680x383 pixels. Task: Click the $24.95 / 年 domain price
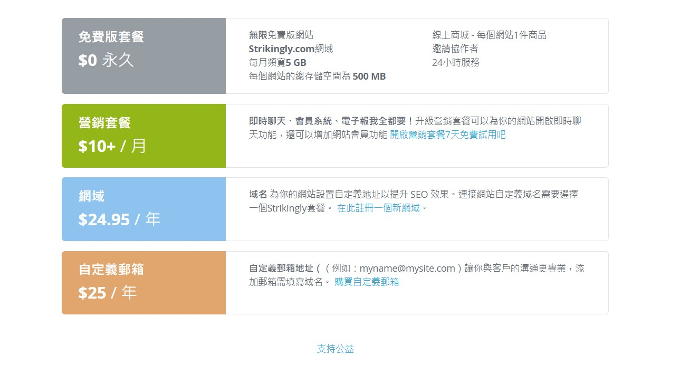point(119,219)
